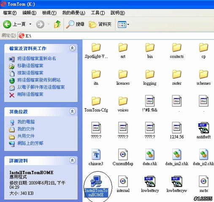Open the 檢視(V) menu
214x202 pixels.
click(x=49, y=13)
